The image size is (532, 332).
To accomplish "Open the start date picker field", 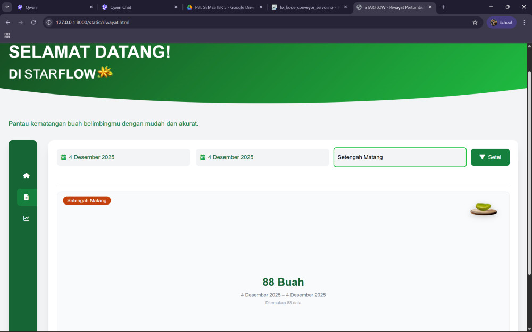I will point(123,157).
